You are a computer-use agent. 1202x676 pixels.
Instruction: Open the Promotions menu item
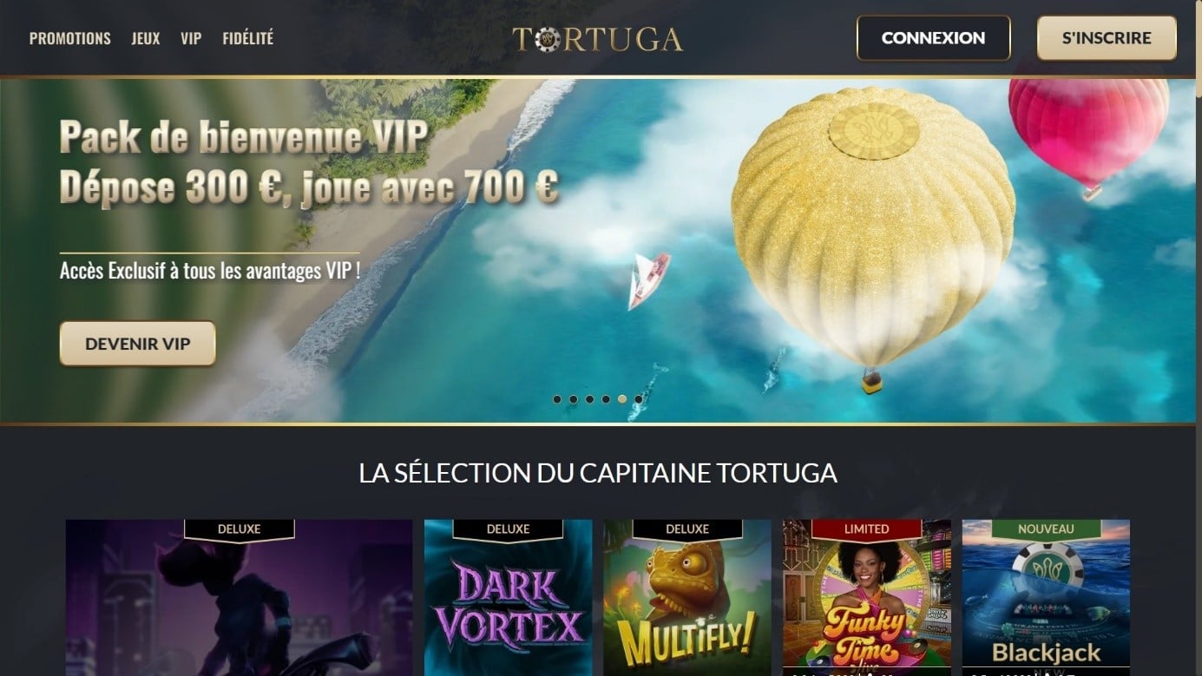point(70,38)
